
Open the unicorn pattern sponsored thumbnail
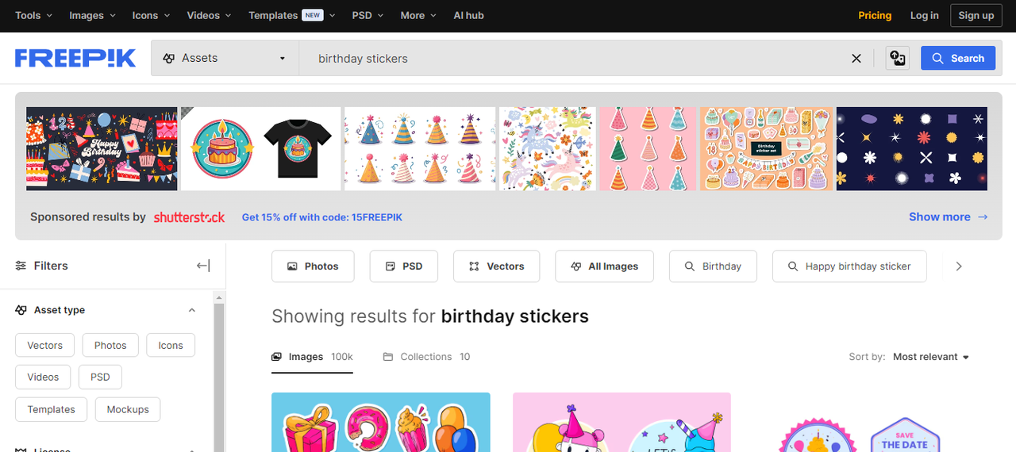(x=548, y=149)
